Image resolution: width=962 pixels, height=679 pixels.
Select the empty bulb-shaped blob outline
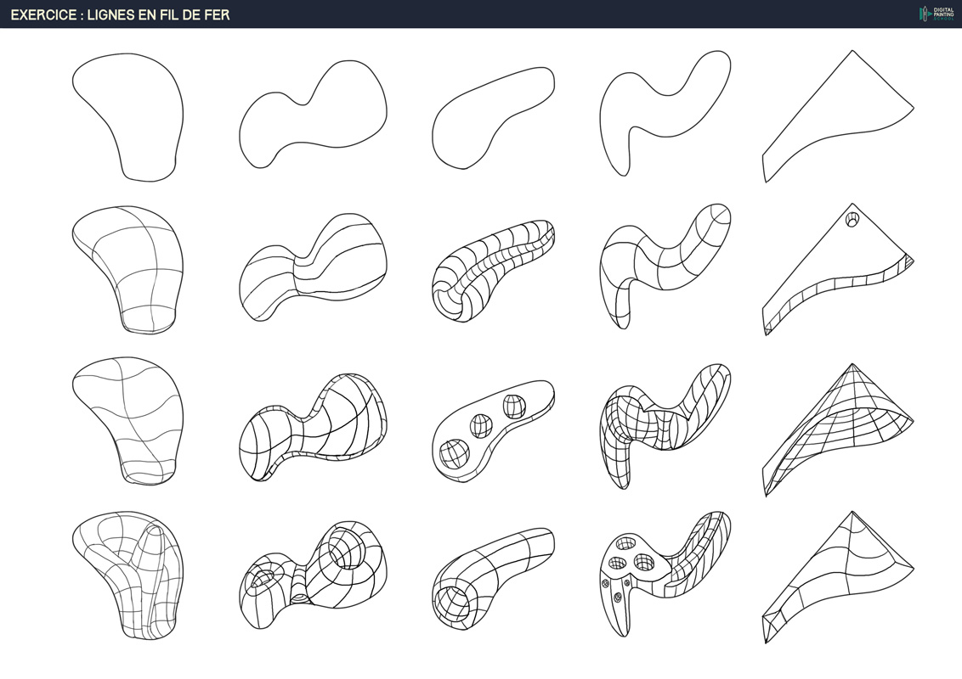127,117
